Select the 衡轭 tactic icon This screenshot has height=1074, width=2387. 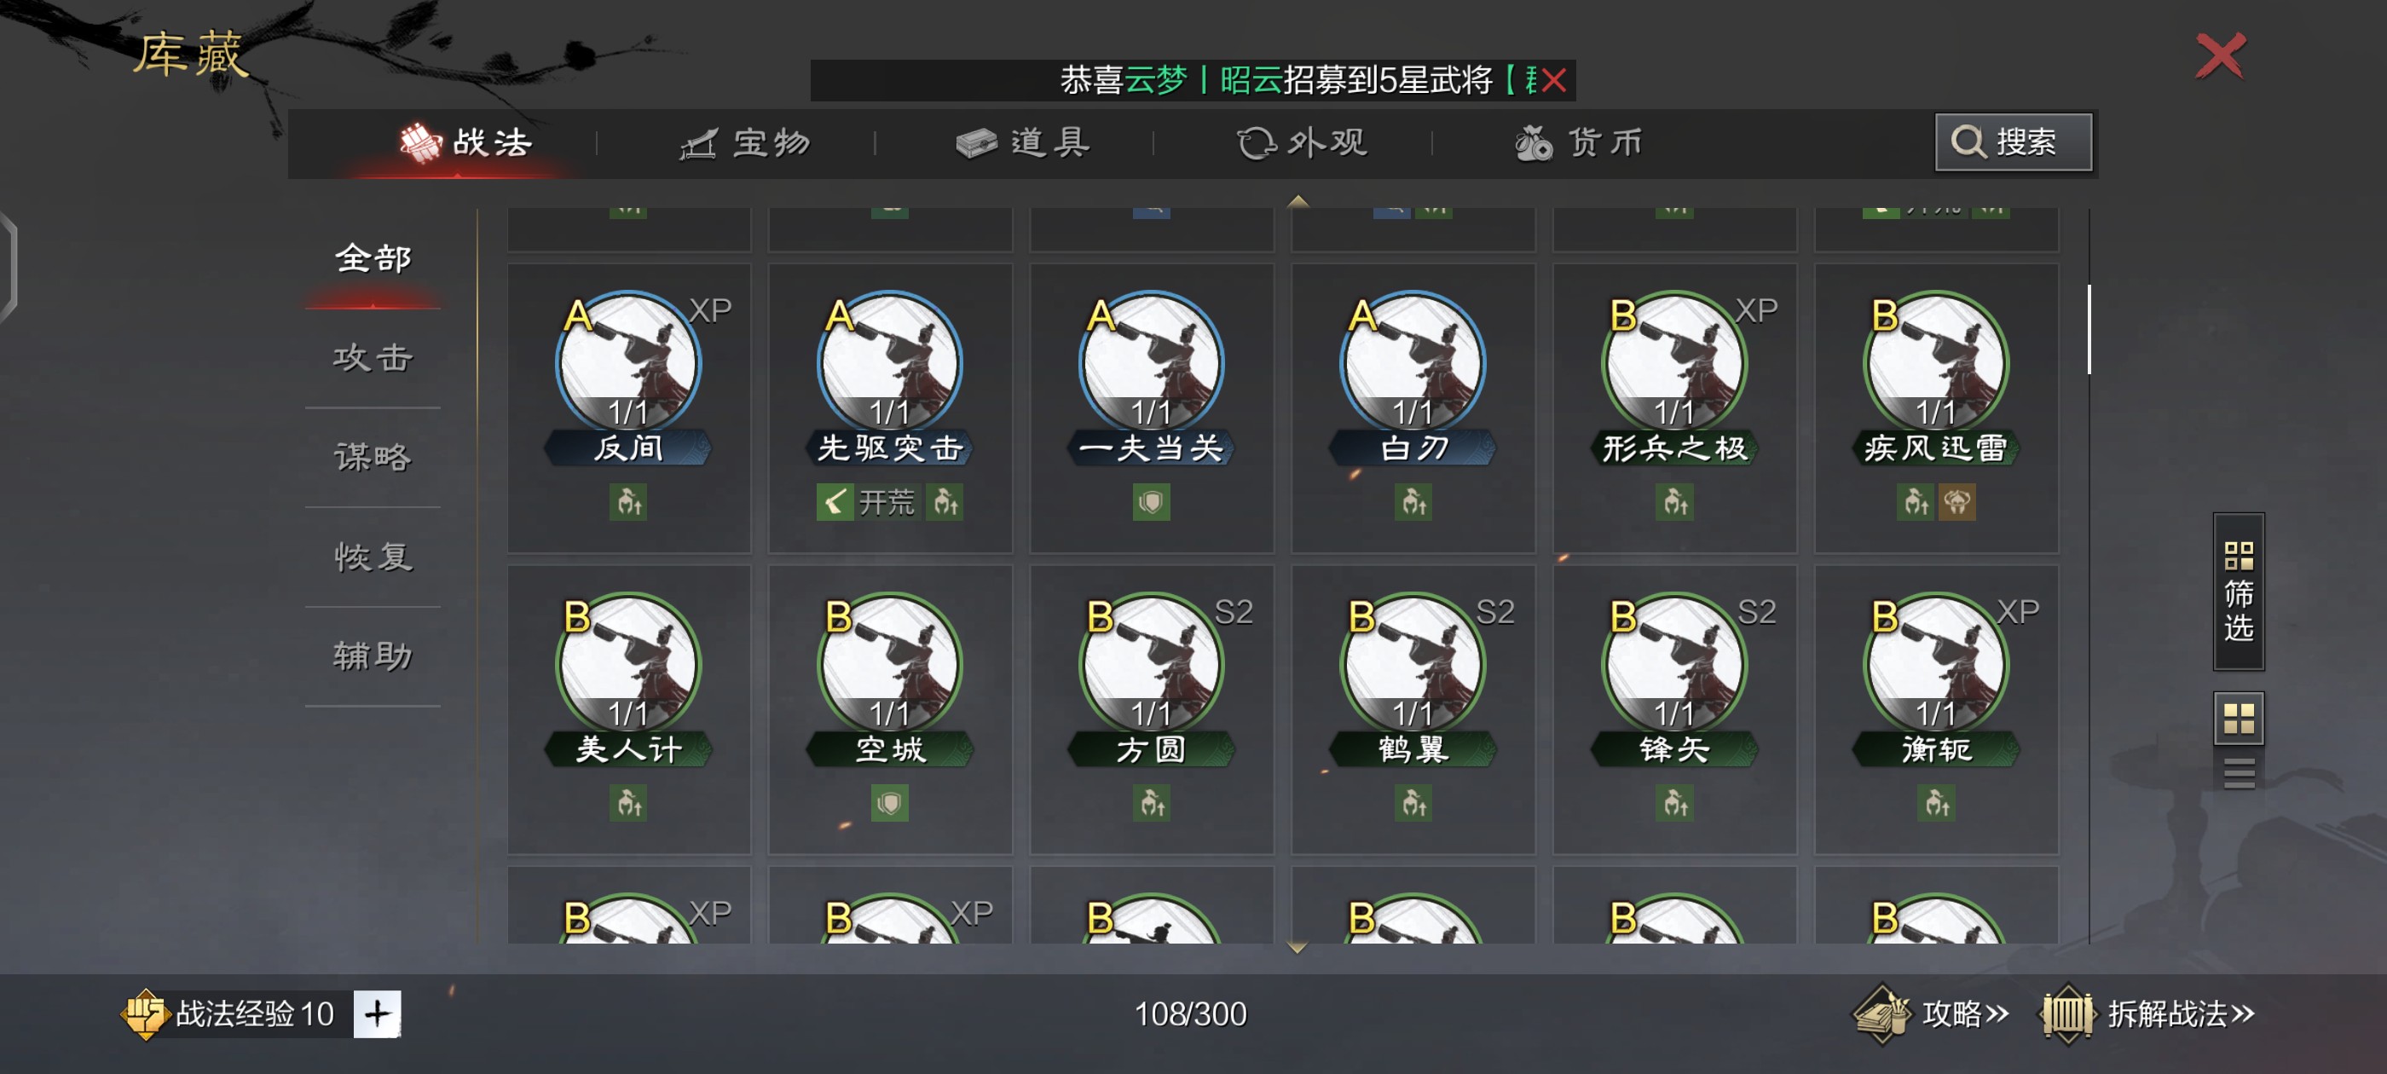(x=1936, y=664)
